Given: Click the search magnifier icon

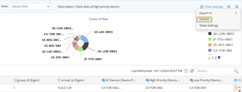Looking at the screenshot, I should [236, 71].
